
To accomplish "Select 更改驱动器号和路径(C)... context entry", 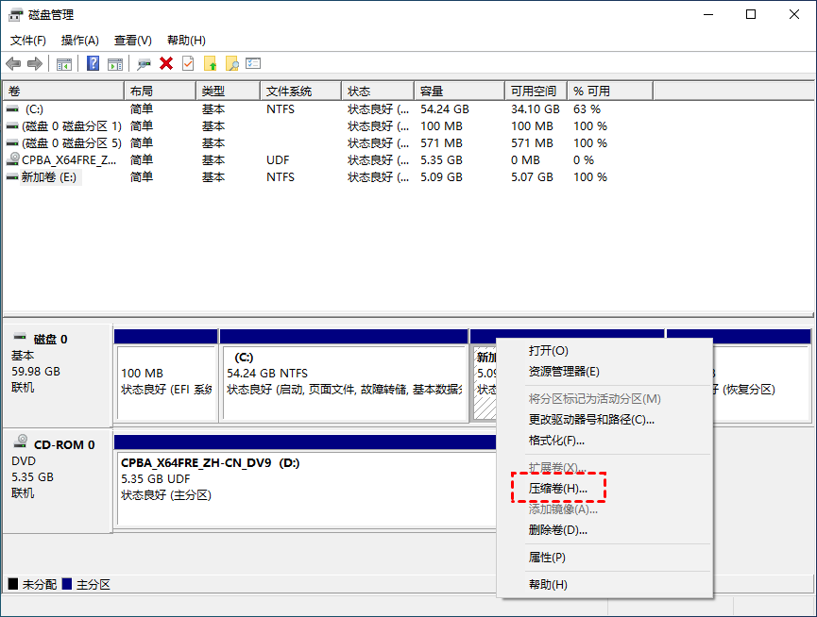I will [x=604, y=419].
